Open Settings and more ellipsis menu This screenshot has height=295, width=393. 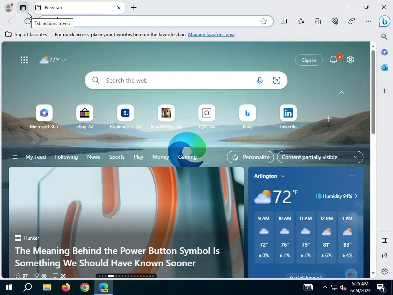coord(368,22)
